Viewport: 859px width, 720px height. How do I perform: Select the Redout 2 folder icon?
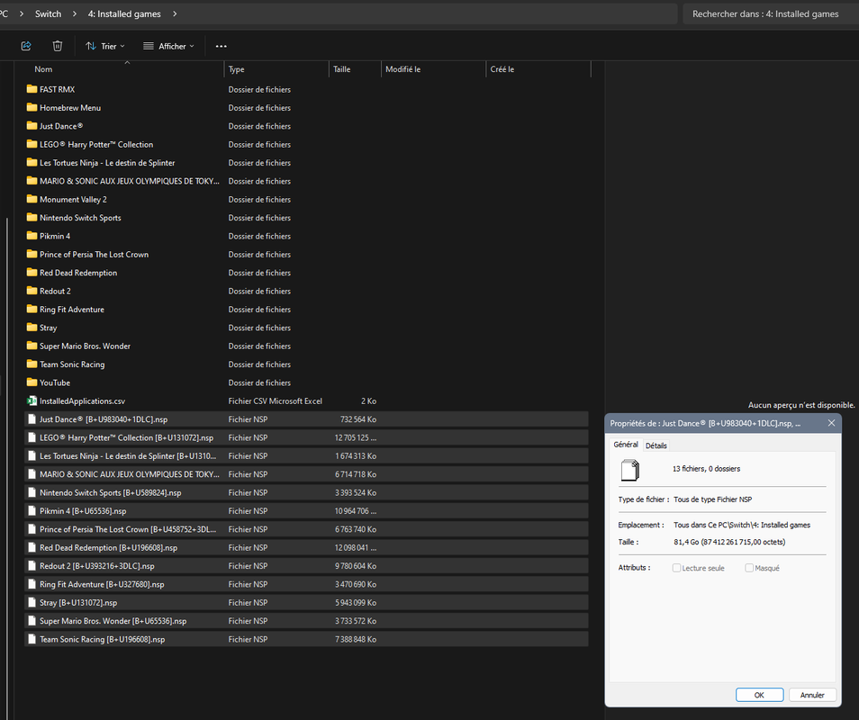click(32, 291)
